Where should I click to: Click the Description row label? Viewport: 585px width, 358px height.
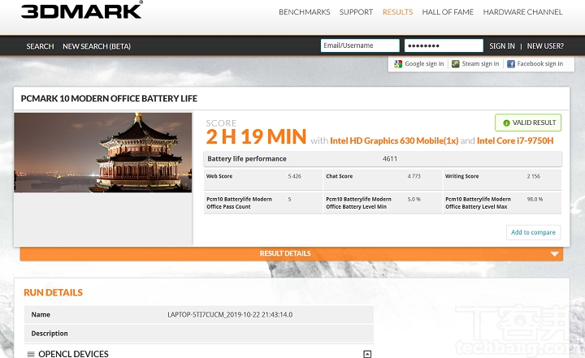pos(50,334)
